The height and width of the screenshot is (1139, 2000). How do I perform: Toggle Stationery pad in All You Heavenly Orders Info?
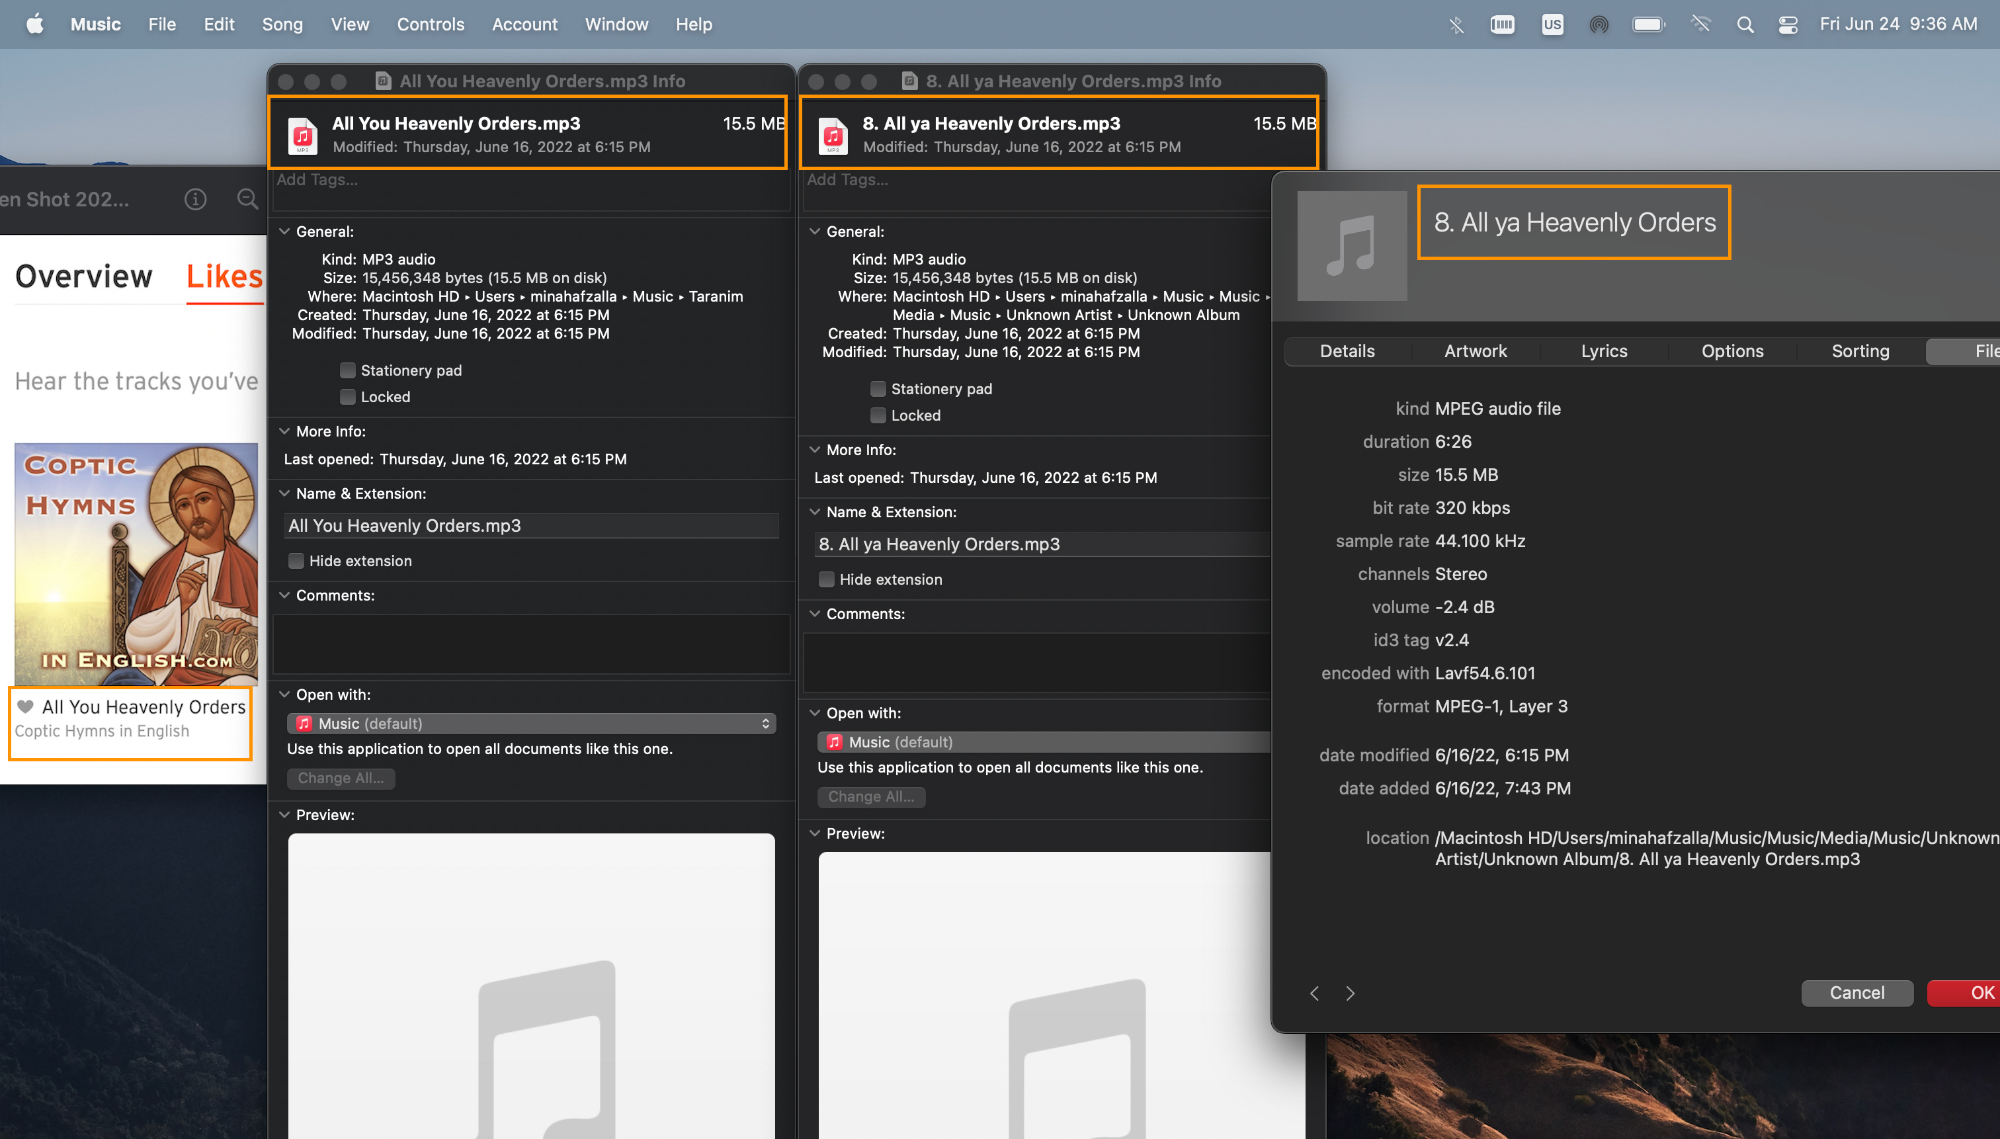tap(348, 370)
